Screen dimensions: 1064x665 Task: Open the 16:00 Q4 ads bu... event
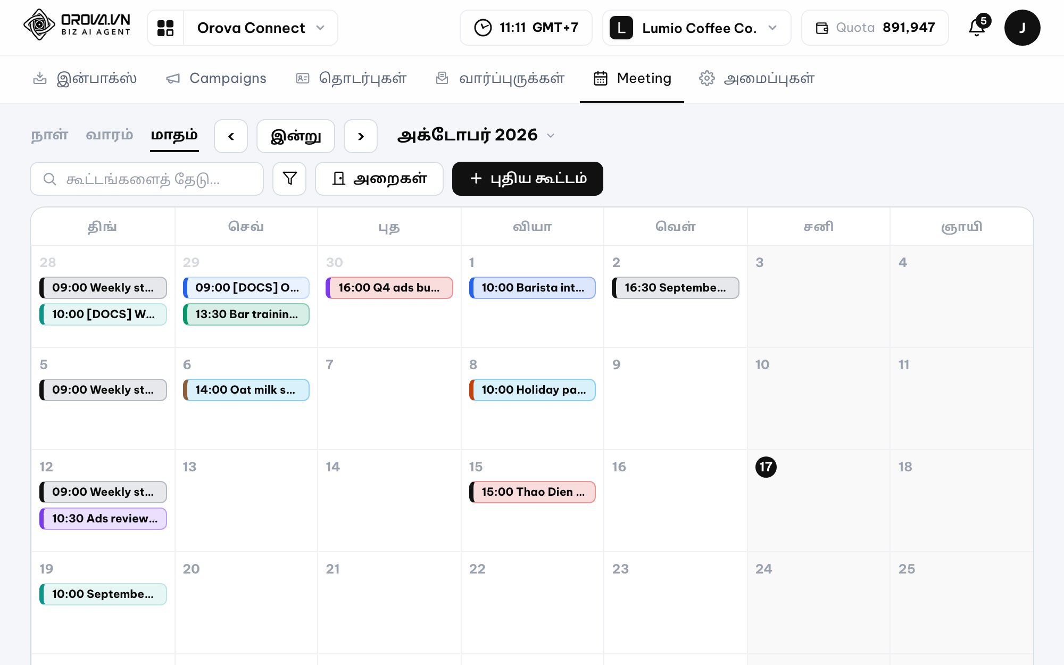(389, 288)
